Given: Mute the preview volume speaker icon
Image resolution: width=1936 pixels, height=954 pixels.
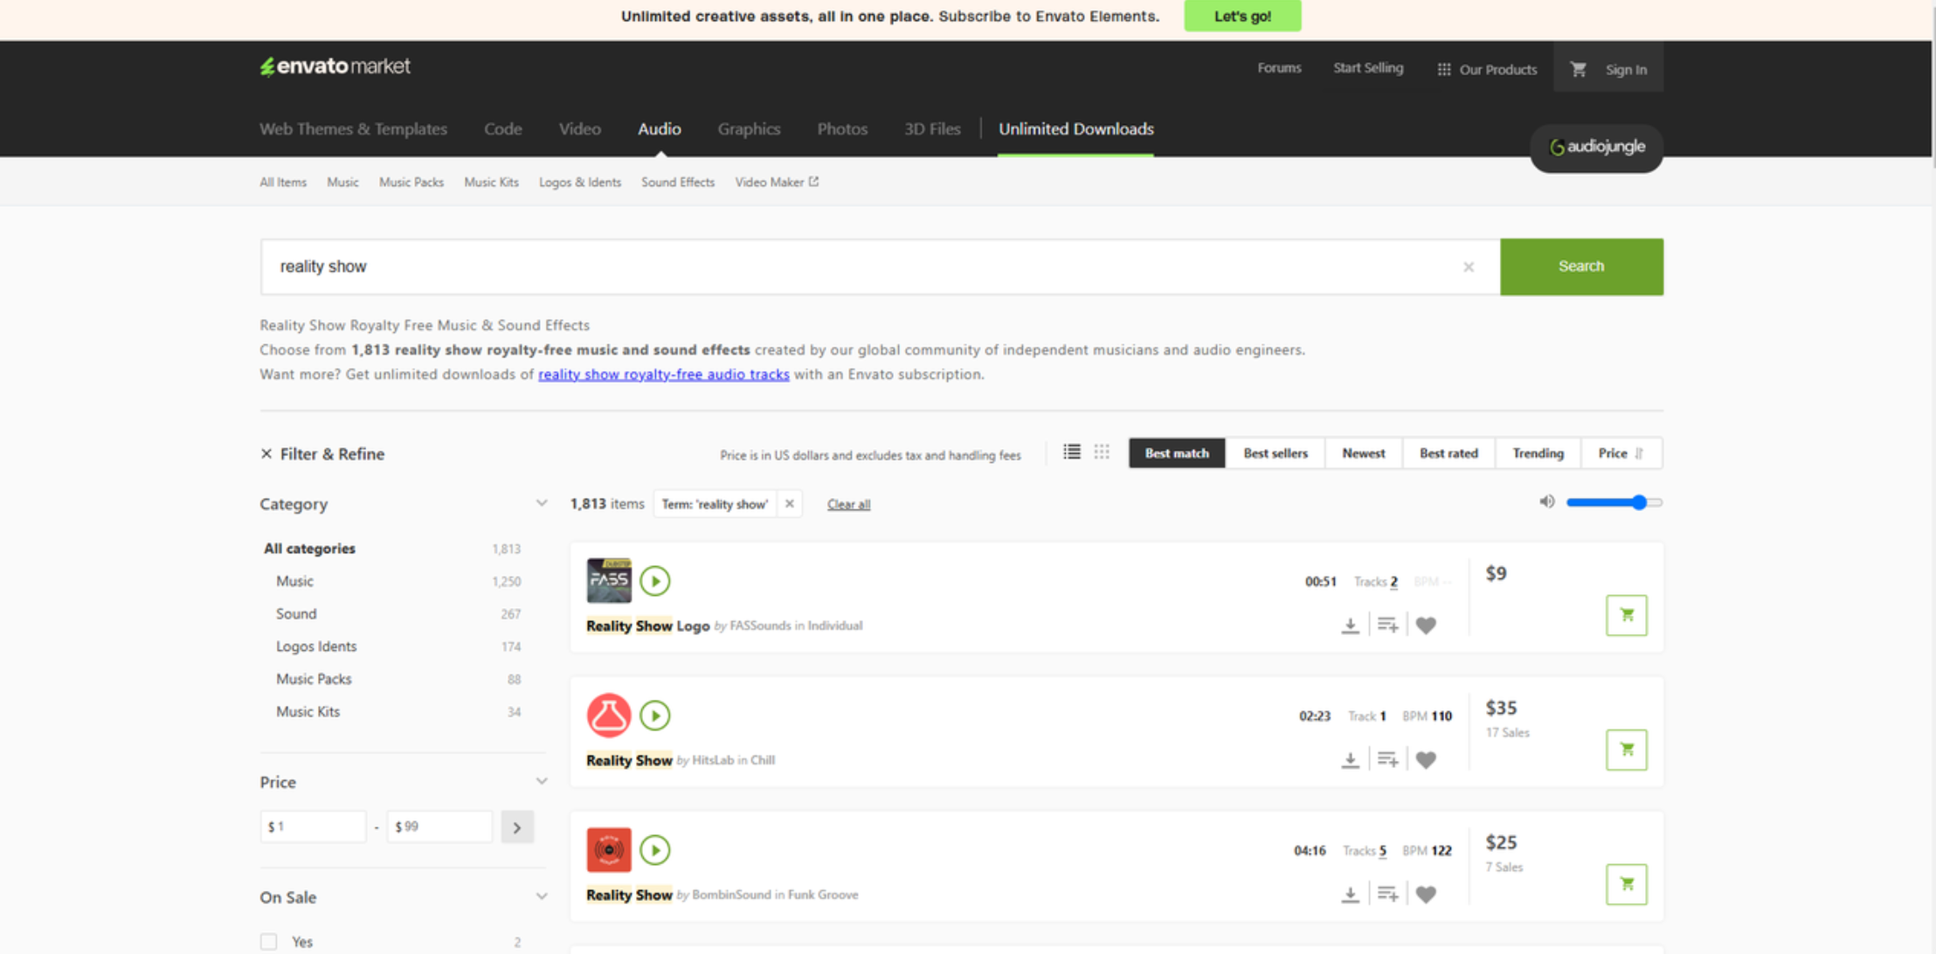Looking at the screenshot, I should click(1546, 501).
